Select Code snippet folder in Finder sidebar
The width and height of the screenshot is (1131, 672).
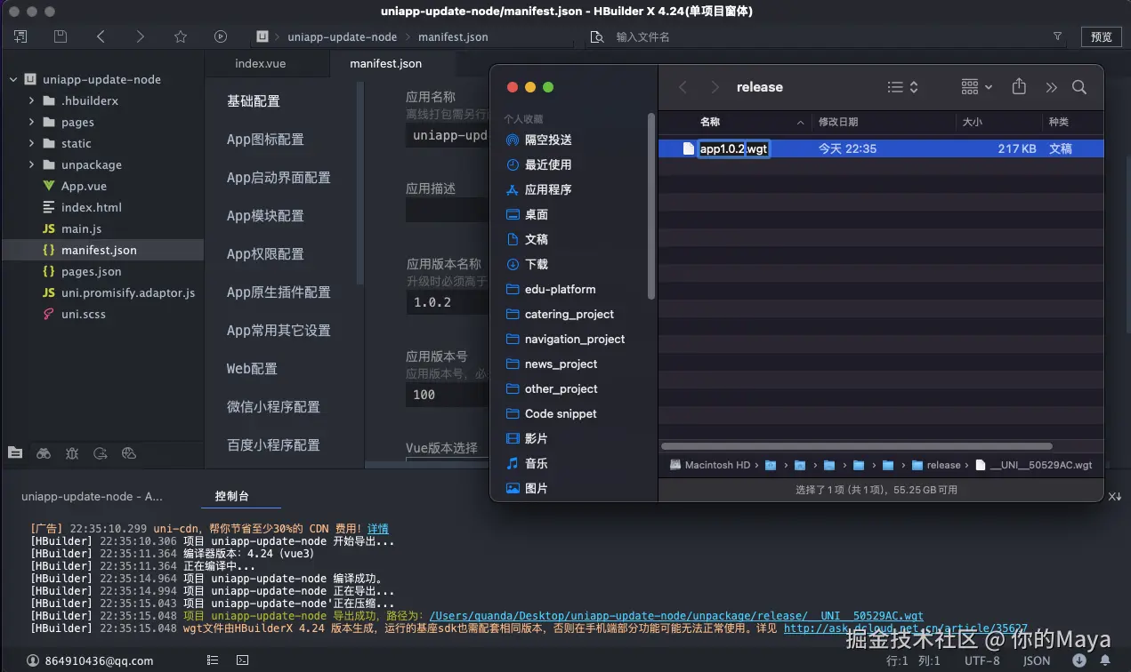[561, 413]
